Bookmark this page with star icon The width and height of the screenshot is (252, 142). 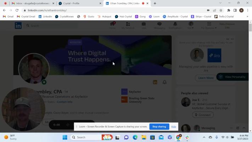pyautogui.click(x=221, y=10)
